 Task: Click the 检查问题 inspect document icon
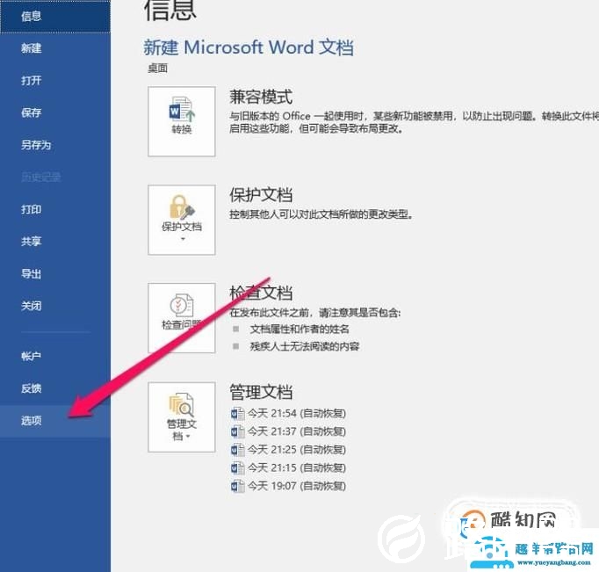click(x=182, y=305)
